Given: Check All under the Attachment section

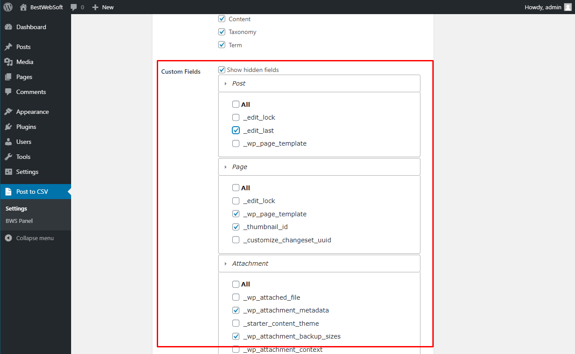Looking at the screenshot, I should pyautogui.click(x=236, y=284).
